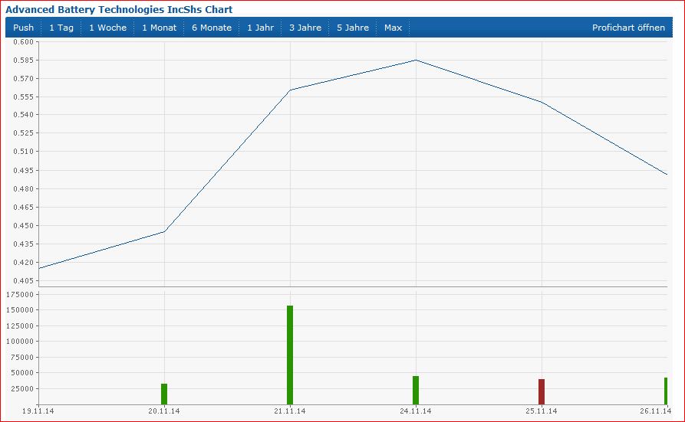Viewport: 685px width, 422px height.
Task: Click the price line point at 20.11.14
Action: tap(164, 232)
